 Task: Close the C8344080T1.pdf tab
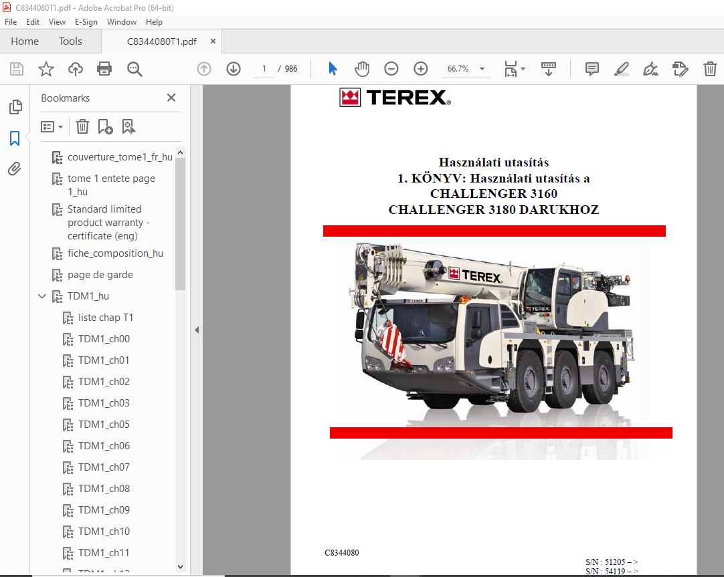(x=213, y=41)
